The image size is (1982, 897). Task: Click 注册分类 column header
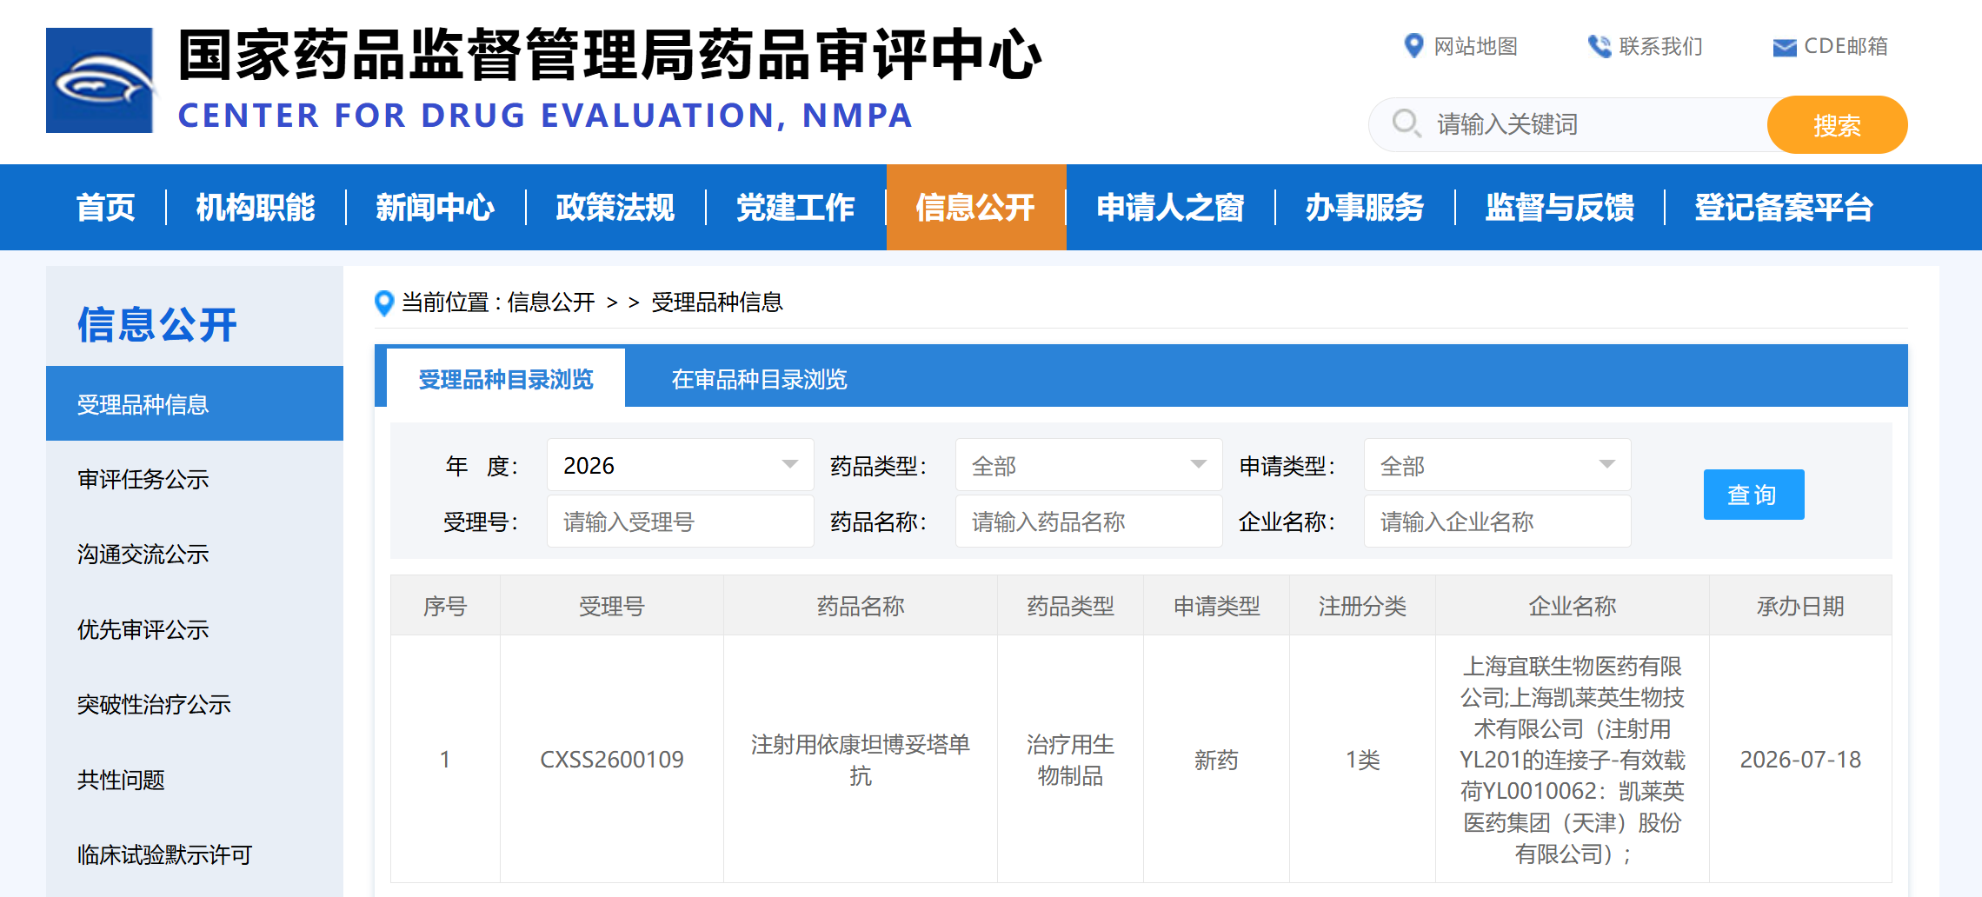coord(1362,606)
